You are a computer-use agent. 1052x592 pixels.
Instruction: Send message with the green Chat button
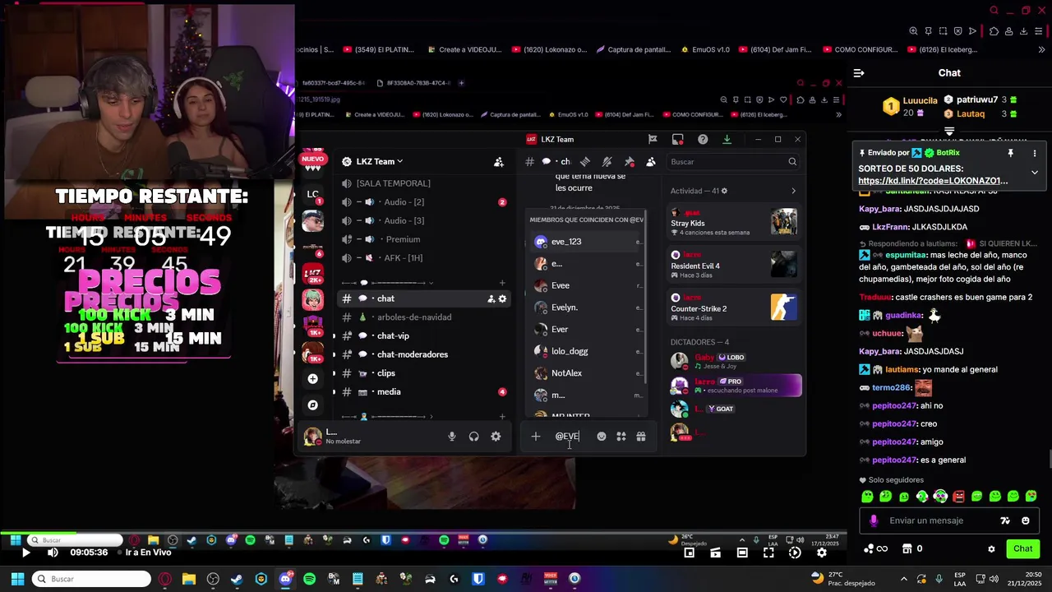(x=1023, y=548)
